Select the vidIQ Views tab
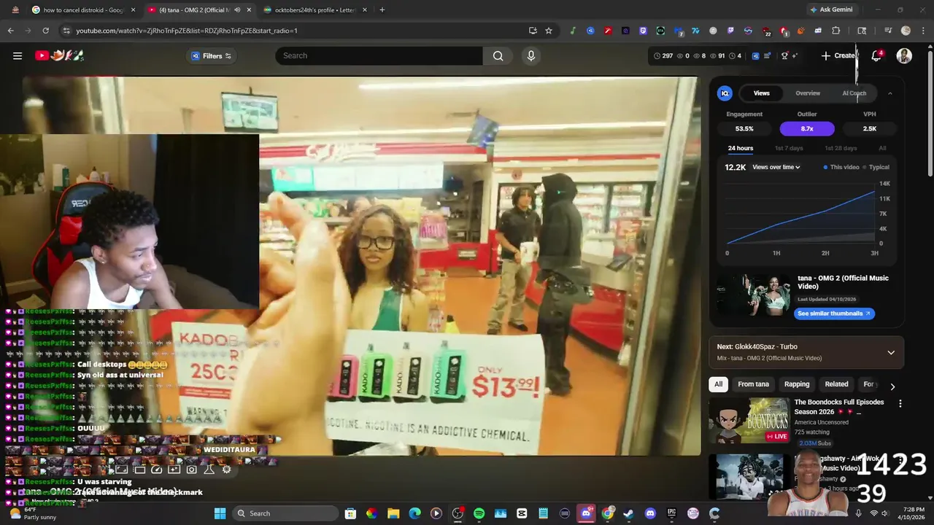The image size is (934, 525). tap(761, 93)
